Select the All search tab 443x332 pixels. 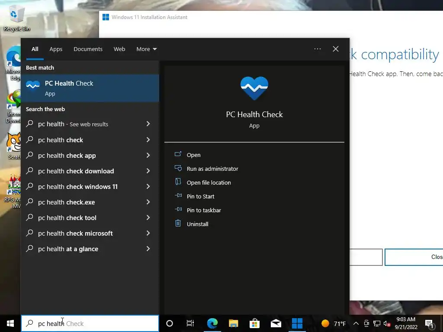35,49
